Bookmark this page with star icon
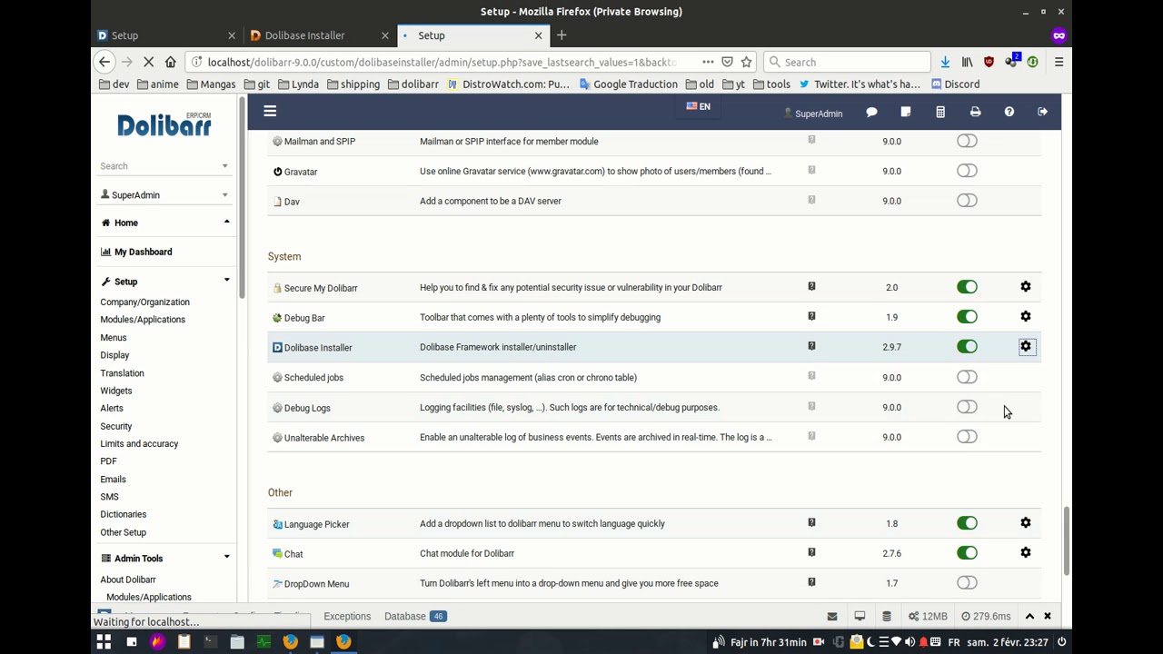Image resolution: width=1163 pixels, height=654 pixels. (x=746, y=62)
